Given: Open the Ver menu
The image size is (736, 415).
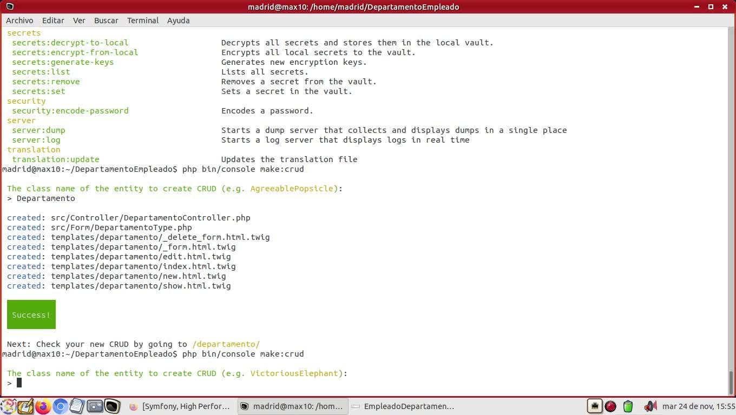Looking at the screenshot, I should [79, 21].
